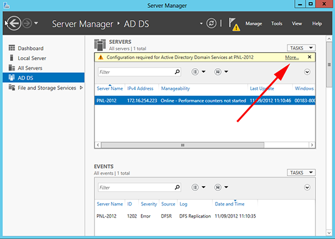Open File and Storage Services
Viewport: 335px width, 239px height.
point(47,88)
